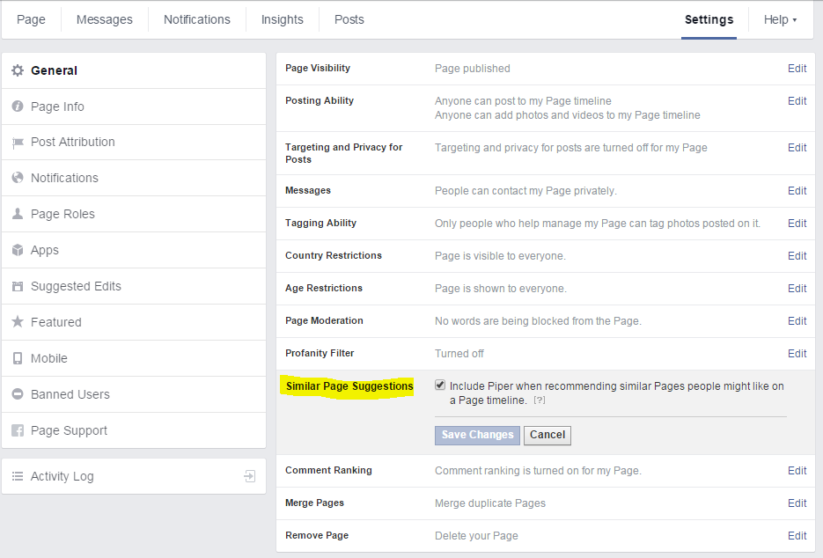Image resolution: width=823 pixels, height=558 pixels.
Task: Click the Mobile phone icon
Action: pos(18,358)
